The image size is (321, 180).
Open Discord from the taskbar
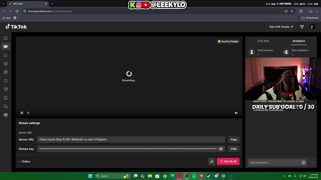tap(216, 176)
